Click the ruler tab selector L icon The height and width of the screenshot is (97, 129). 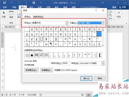pyautogui.click(x=3, y=27)
